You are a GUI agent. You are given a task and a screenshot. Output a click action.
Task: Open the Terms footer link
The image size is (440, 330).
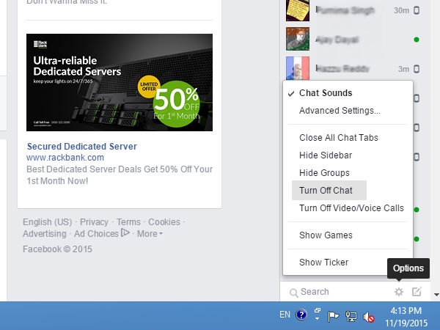coord(128,222)
